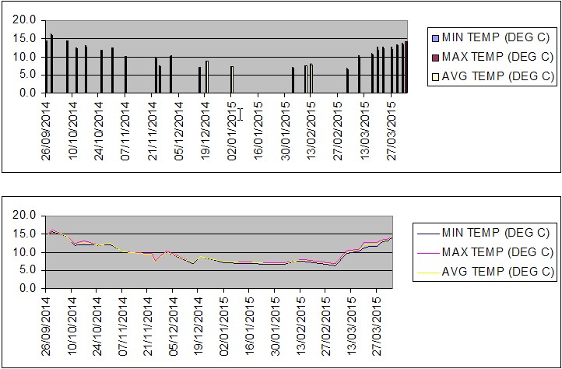Click 10/10/2014 axis label in line chart

[x=72, y=326]
